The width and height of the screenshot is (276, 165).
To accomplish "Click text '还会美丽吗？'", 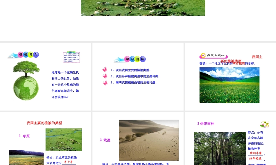I will click(60, 97).
